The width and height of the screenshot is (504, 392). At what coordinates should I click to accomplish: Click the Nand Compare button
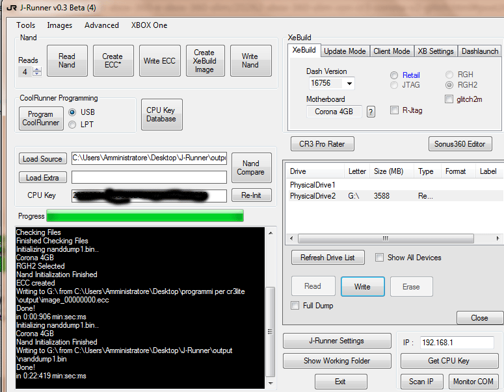[x=252, y=168]
